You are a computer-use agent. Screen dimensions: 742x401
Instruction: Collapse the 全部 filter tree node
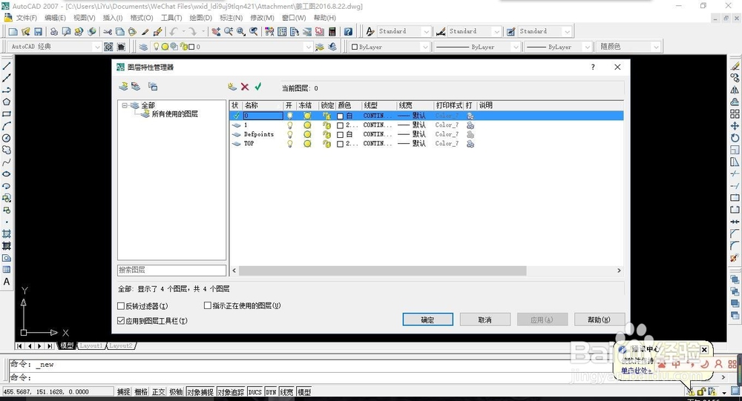[x=125, y=105]
